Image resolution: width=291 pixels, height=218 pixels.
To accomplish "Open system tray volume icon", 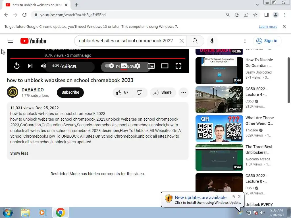I will [262, 213].
